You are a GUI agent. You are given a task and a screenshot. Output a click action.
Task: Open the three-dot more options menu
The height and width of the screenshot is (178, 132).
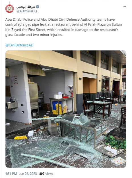tap(124, 7)
